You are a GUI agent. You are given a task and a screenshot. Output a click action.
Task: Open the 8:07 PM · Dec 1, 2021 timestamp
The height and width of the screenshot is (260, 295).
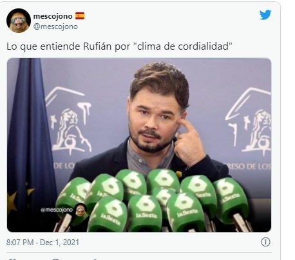[x=43, y=243]
